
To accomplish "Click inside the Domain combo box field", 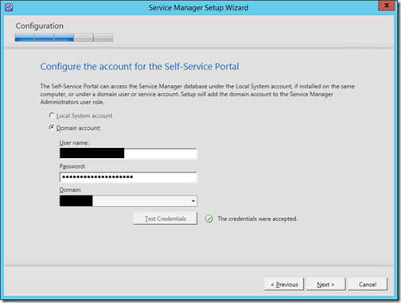I will pos(128,201).
